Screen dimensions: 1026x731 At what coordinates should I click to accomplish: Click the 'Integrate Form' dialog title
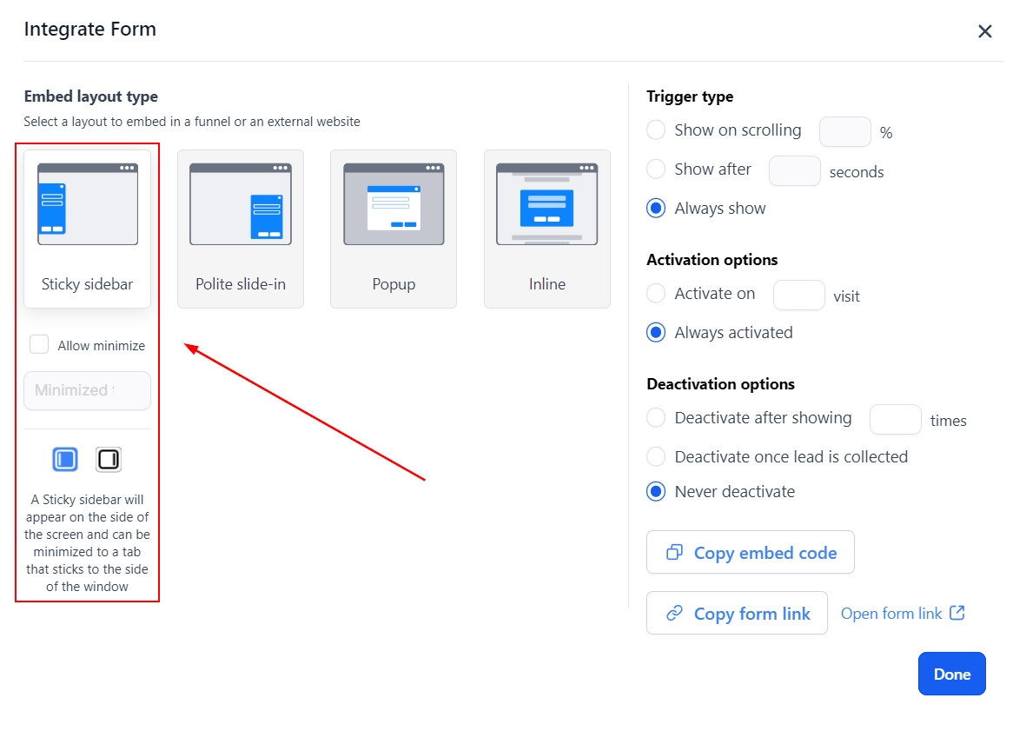[x=90, y=30]
